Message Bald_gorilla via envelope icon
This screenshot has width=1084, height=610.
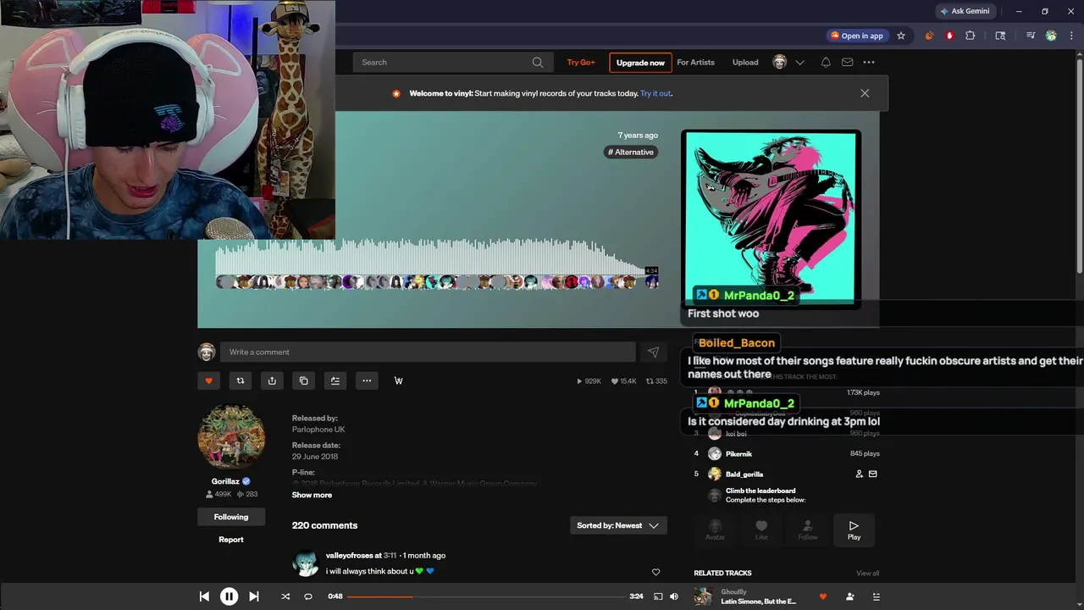(873, 474)
